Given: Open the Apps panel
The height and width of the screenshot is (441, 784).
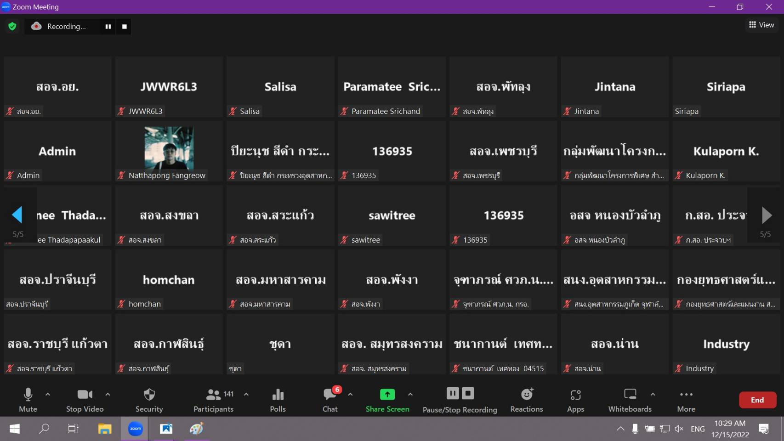Looking at the screenshot, I should 575,400.
